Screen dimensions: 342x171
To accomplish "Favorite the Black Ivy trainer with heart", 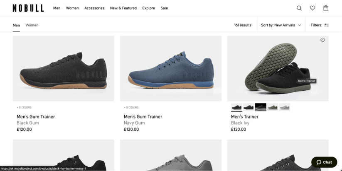I will pyautogui.click(x=322, y=41).
